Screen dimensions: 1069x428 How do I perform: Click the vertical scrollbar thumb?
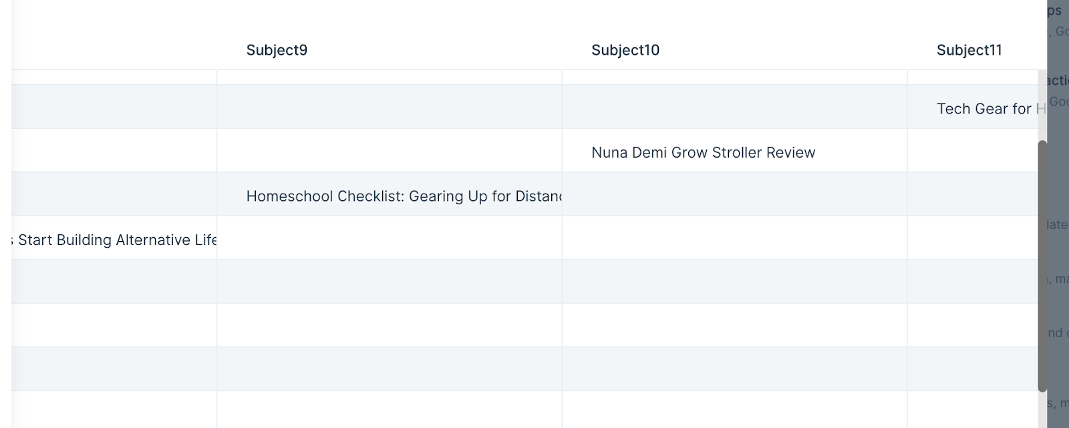1042,266
